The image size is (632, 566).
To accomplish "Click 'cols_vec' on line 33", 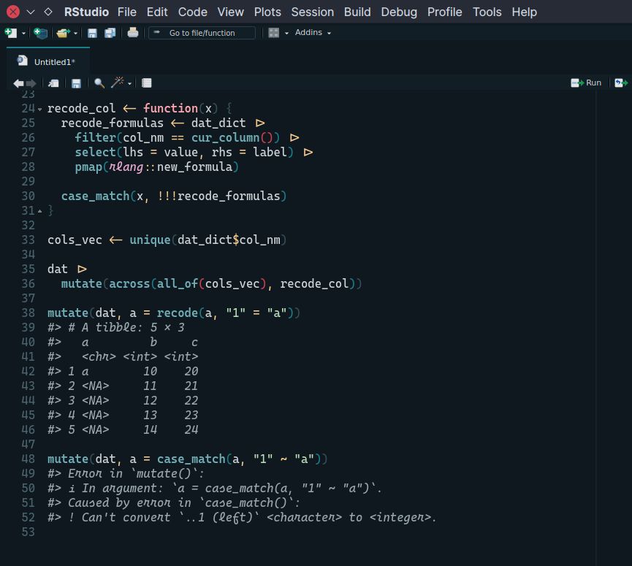I will (75, 240).
